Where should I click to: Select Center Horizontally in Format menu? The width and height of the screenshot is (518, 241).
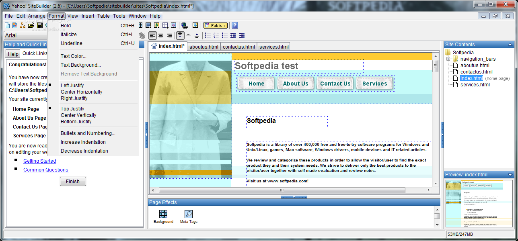coord(81,92)
